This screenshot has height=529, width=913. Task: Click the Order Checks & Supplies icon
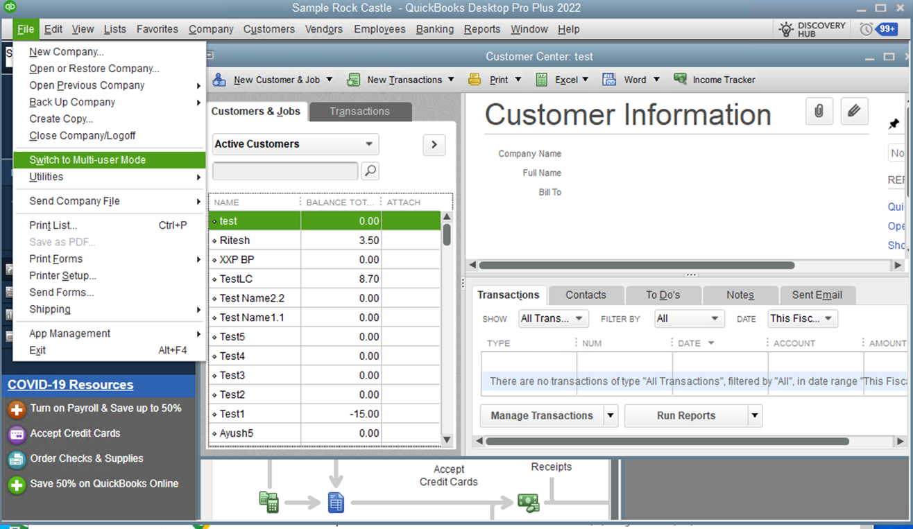[x=17, y=459]
